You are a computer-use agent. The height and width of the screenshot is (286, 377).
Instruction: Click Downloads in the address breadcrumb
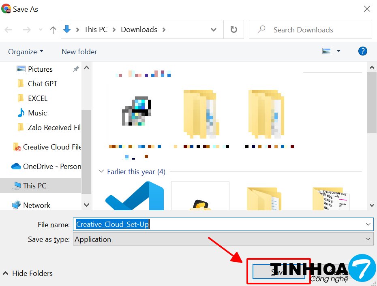(x=139, y=30)
